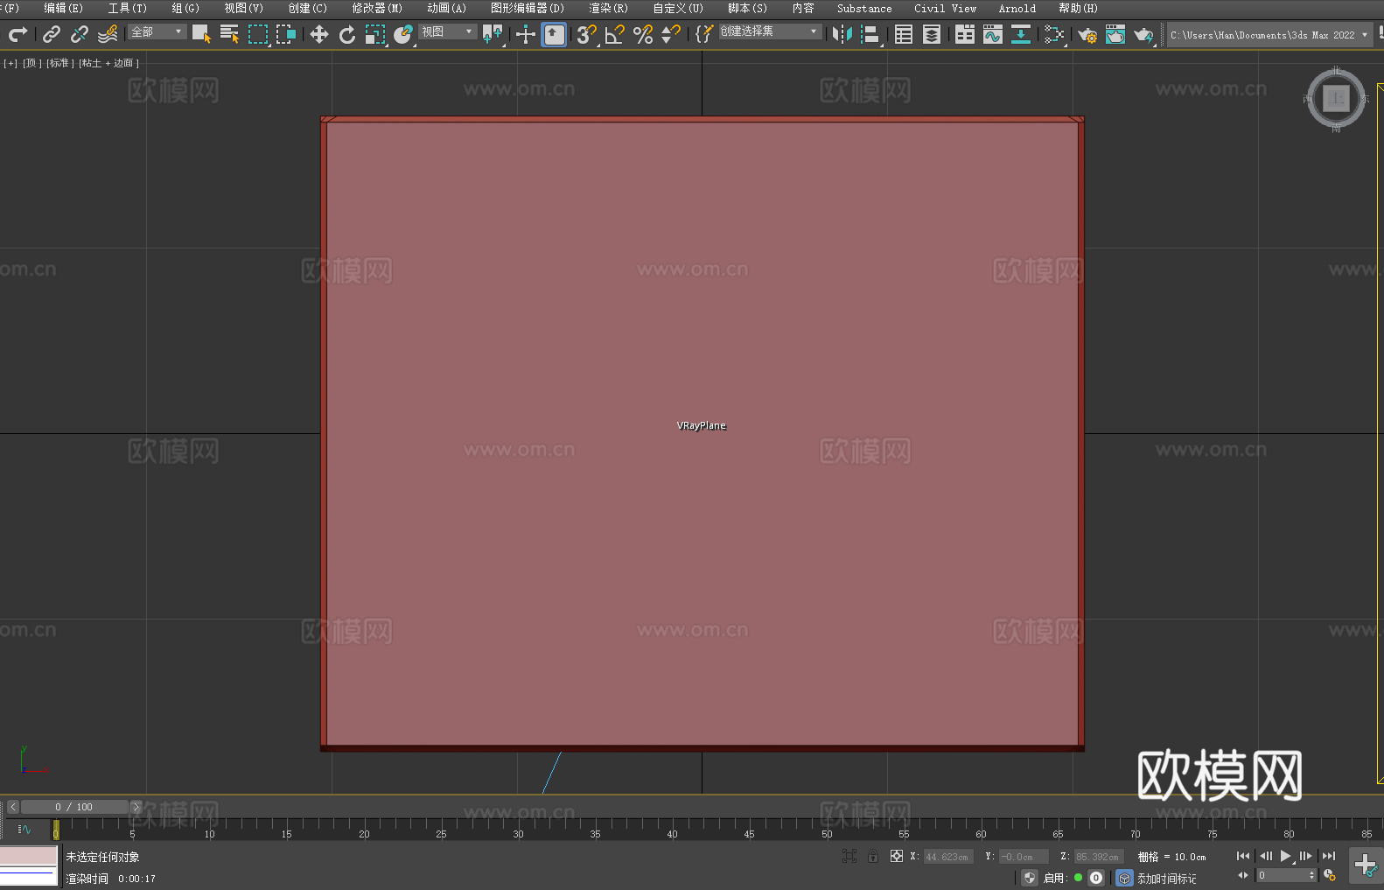The image size is (1384, 890).
Task: Toggle 3D Snaps on
Action: tap(586, 34)
